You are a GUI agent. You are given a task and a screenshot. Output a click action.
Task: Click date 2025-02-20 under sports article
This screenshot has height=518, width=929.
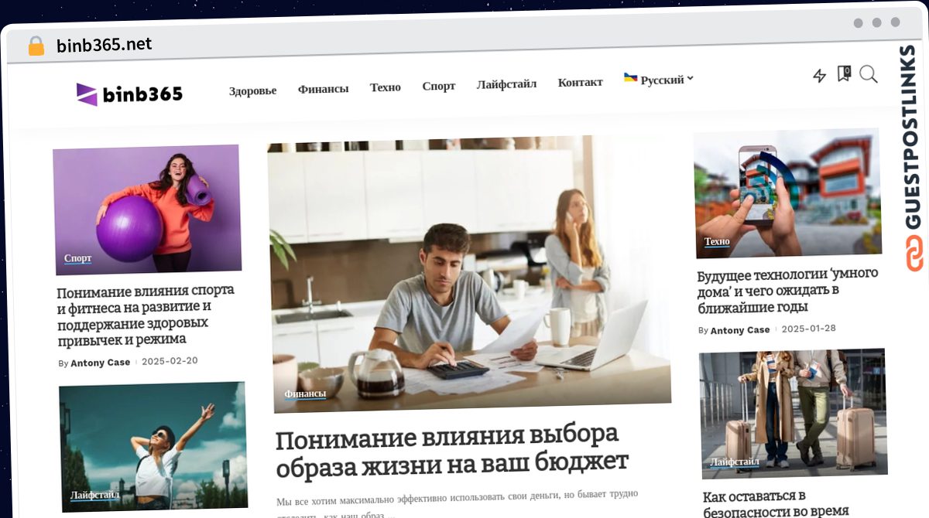[170, 360]
